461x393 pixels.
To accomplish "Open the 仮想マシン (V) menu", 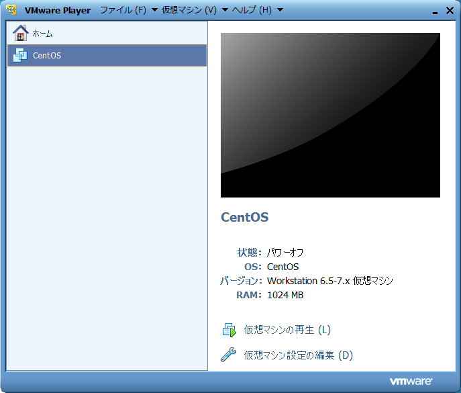I will coord(189,10).
